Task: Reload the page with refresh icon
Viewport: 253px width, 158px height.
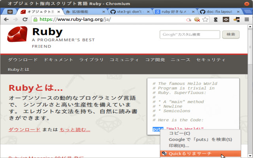Action: (25, 19)
